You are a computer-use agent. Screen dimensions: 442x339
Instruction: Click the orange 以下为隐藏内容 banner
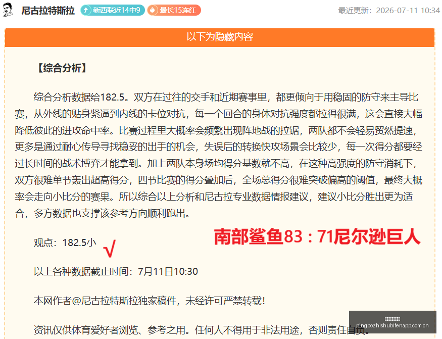[x=220, y=37]
